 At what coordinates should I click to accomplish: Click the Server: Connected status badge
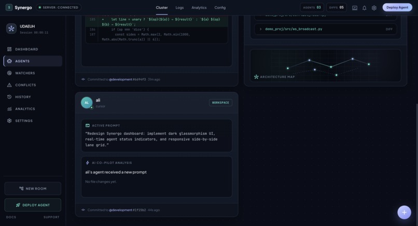tap(59, 7)
